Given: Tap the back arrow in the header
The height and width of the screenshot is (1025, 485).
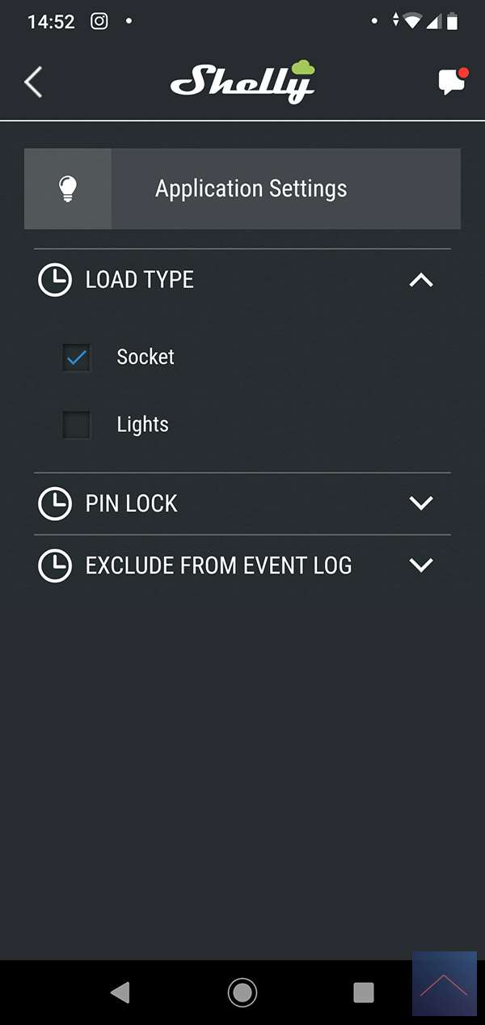Looking at the screenshot, I should (x=33, y=83).
